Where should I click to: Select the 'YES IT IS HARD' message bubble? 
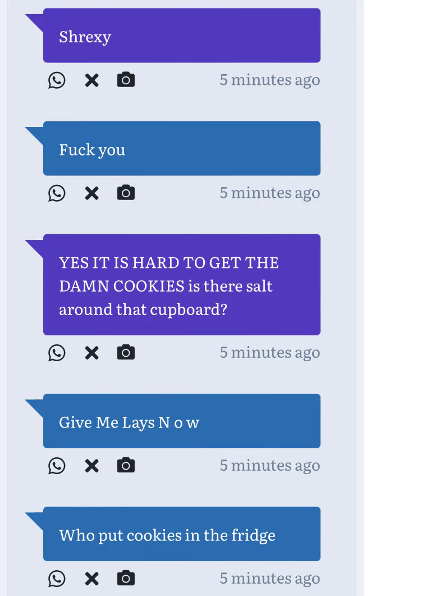(182, 285)
